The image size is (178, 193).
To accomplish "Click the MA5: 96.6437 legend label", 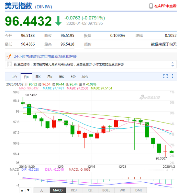I will (x=29, y=88).
